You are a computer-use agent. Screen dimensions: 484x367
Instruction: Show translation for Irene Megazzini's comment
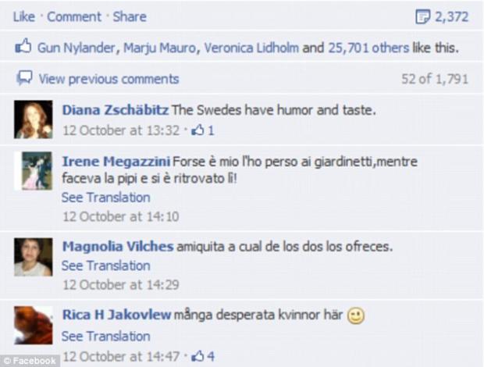106,198
